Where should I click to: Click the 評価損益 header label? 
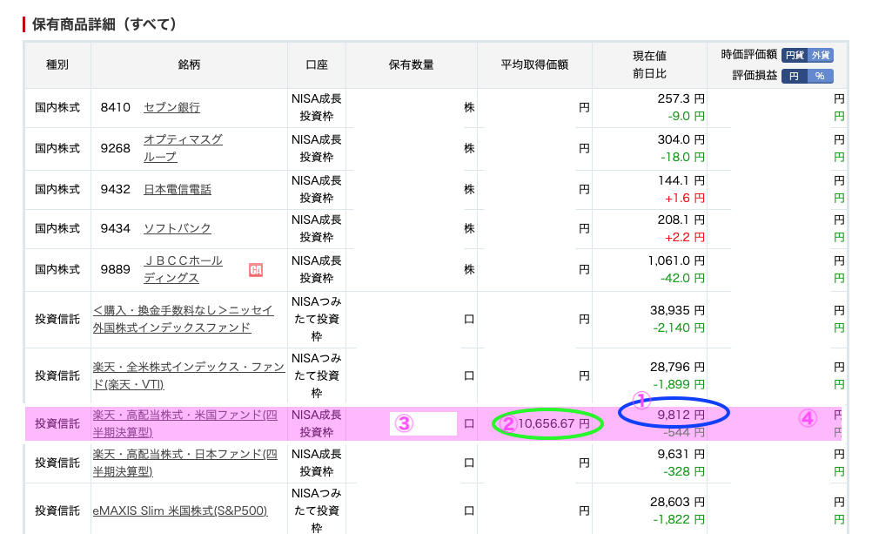click(755, 75)
